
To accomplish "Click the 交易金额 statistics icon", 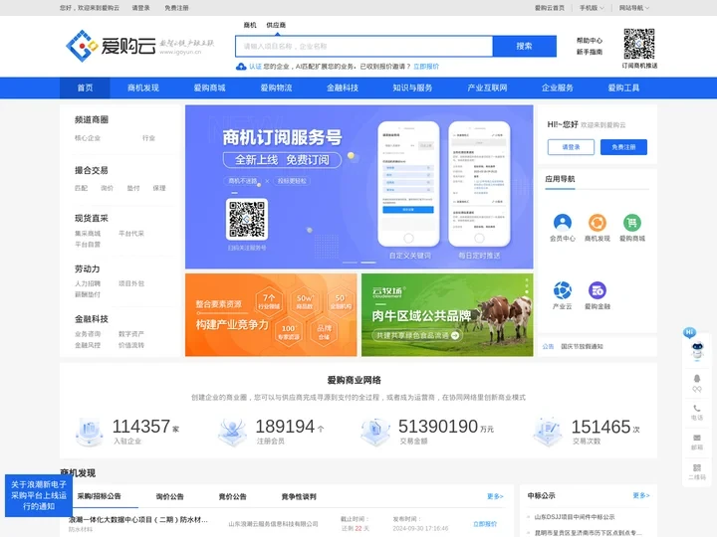I will (x=375, y=431).
